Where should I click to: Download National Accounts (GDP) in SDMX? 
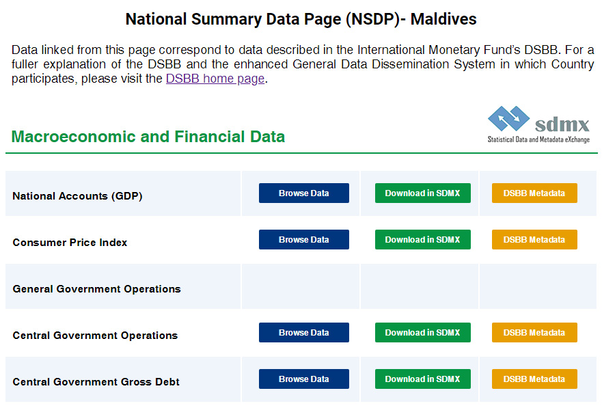(x=423, y=193)
